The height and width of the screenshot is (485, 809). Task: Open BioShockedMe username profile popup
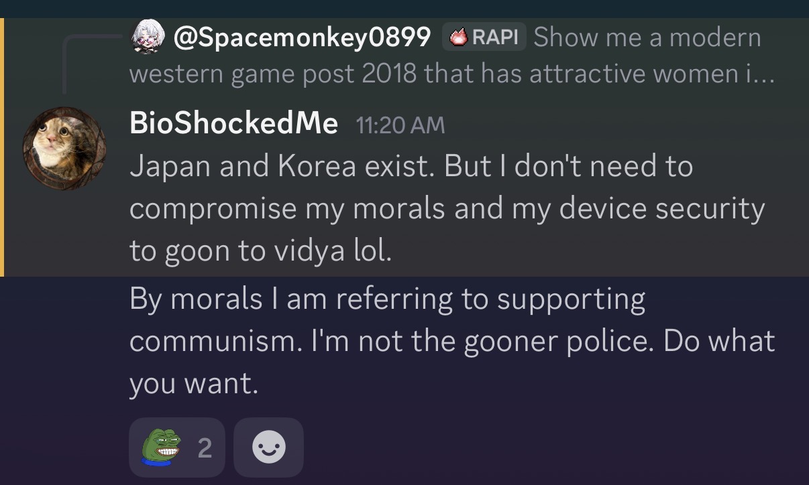(x=233, y=123)
